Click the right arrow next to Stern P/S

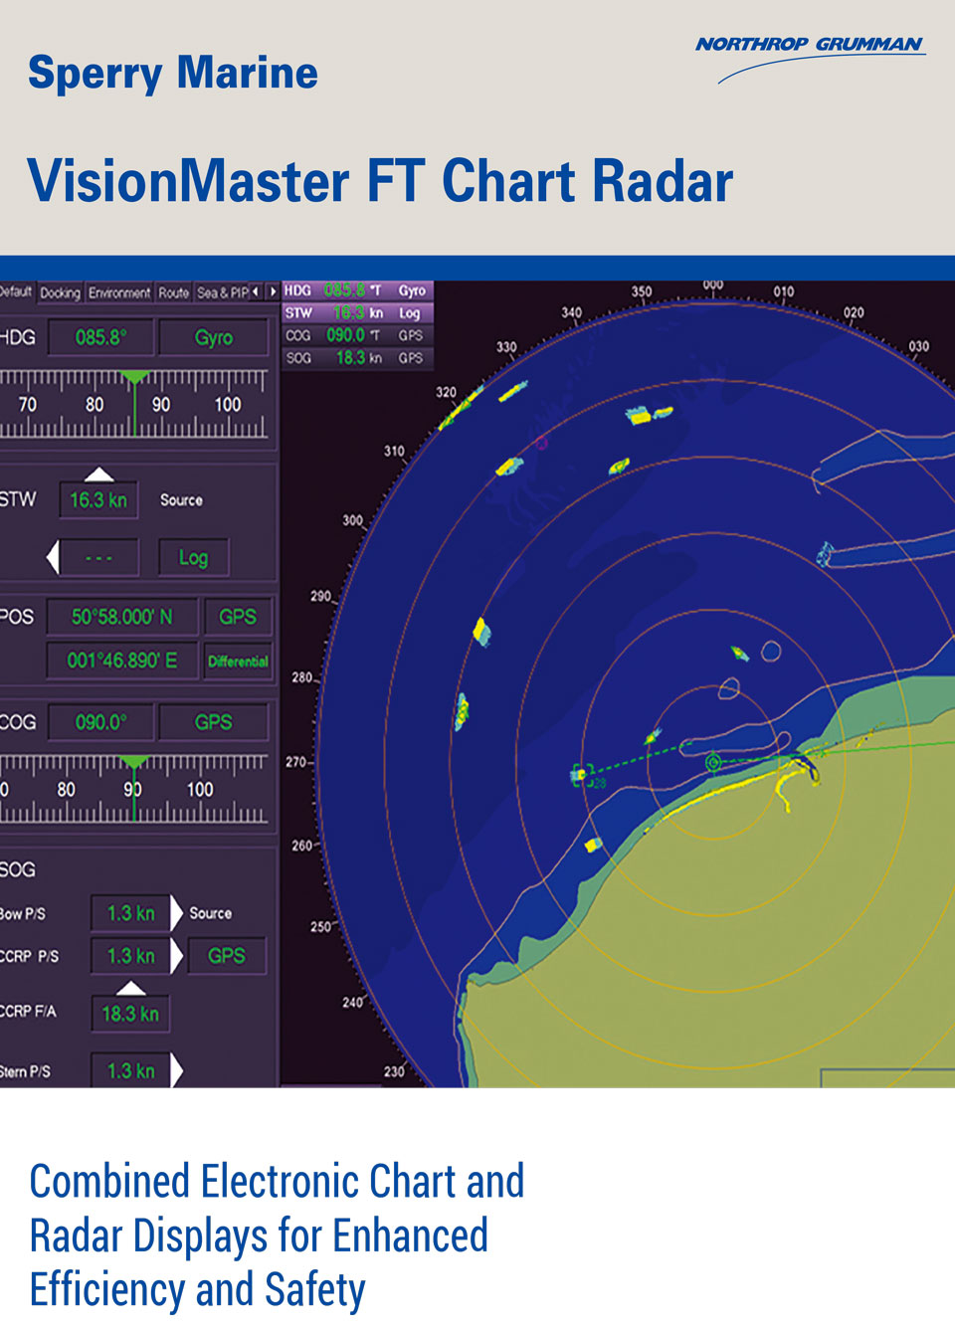coord(177,1071)
